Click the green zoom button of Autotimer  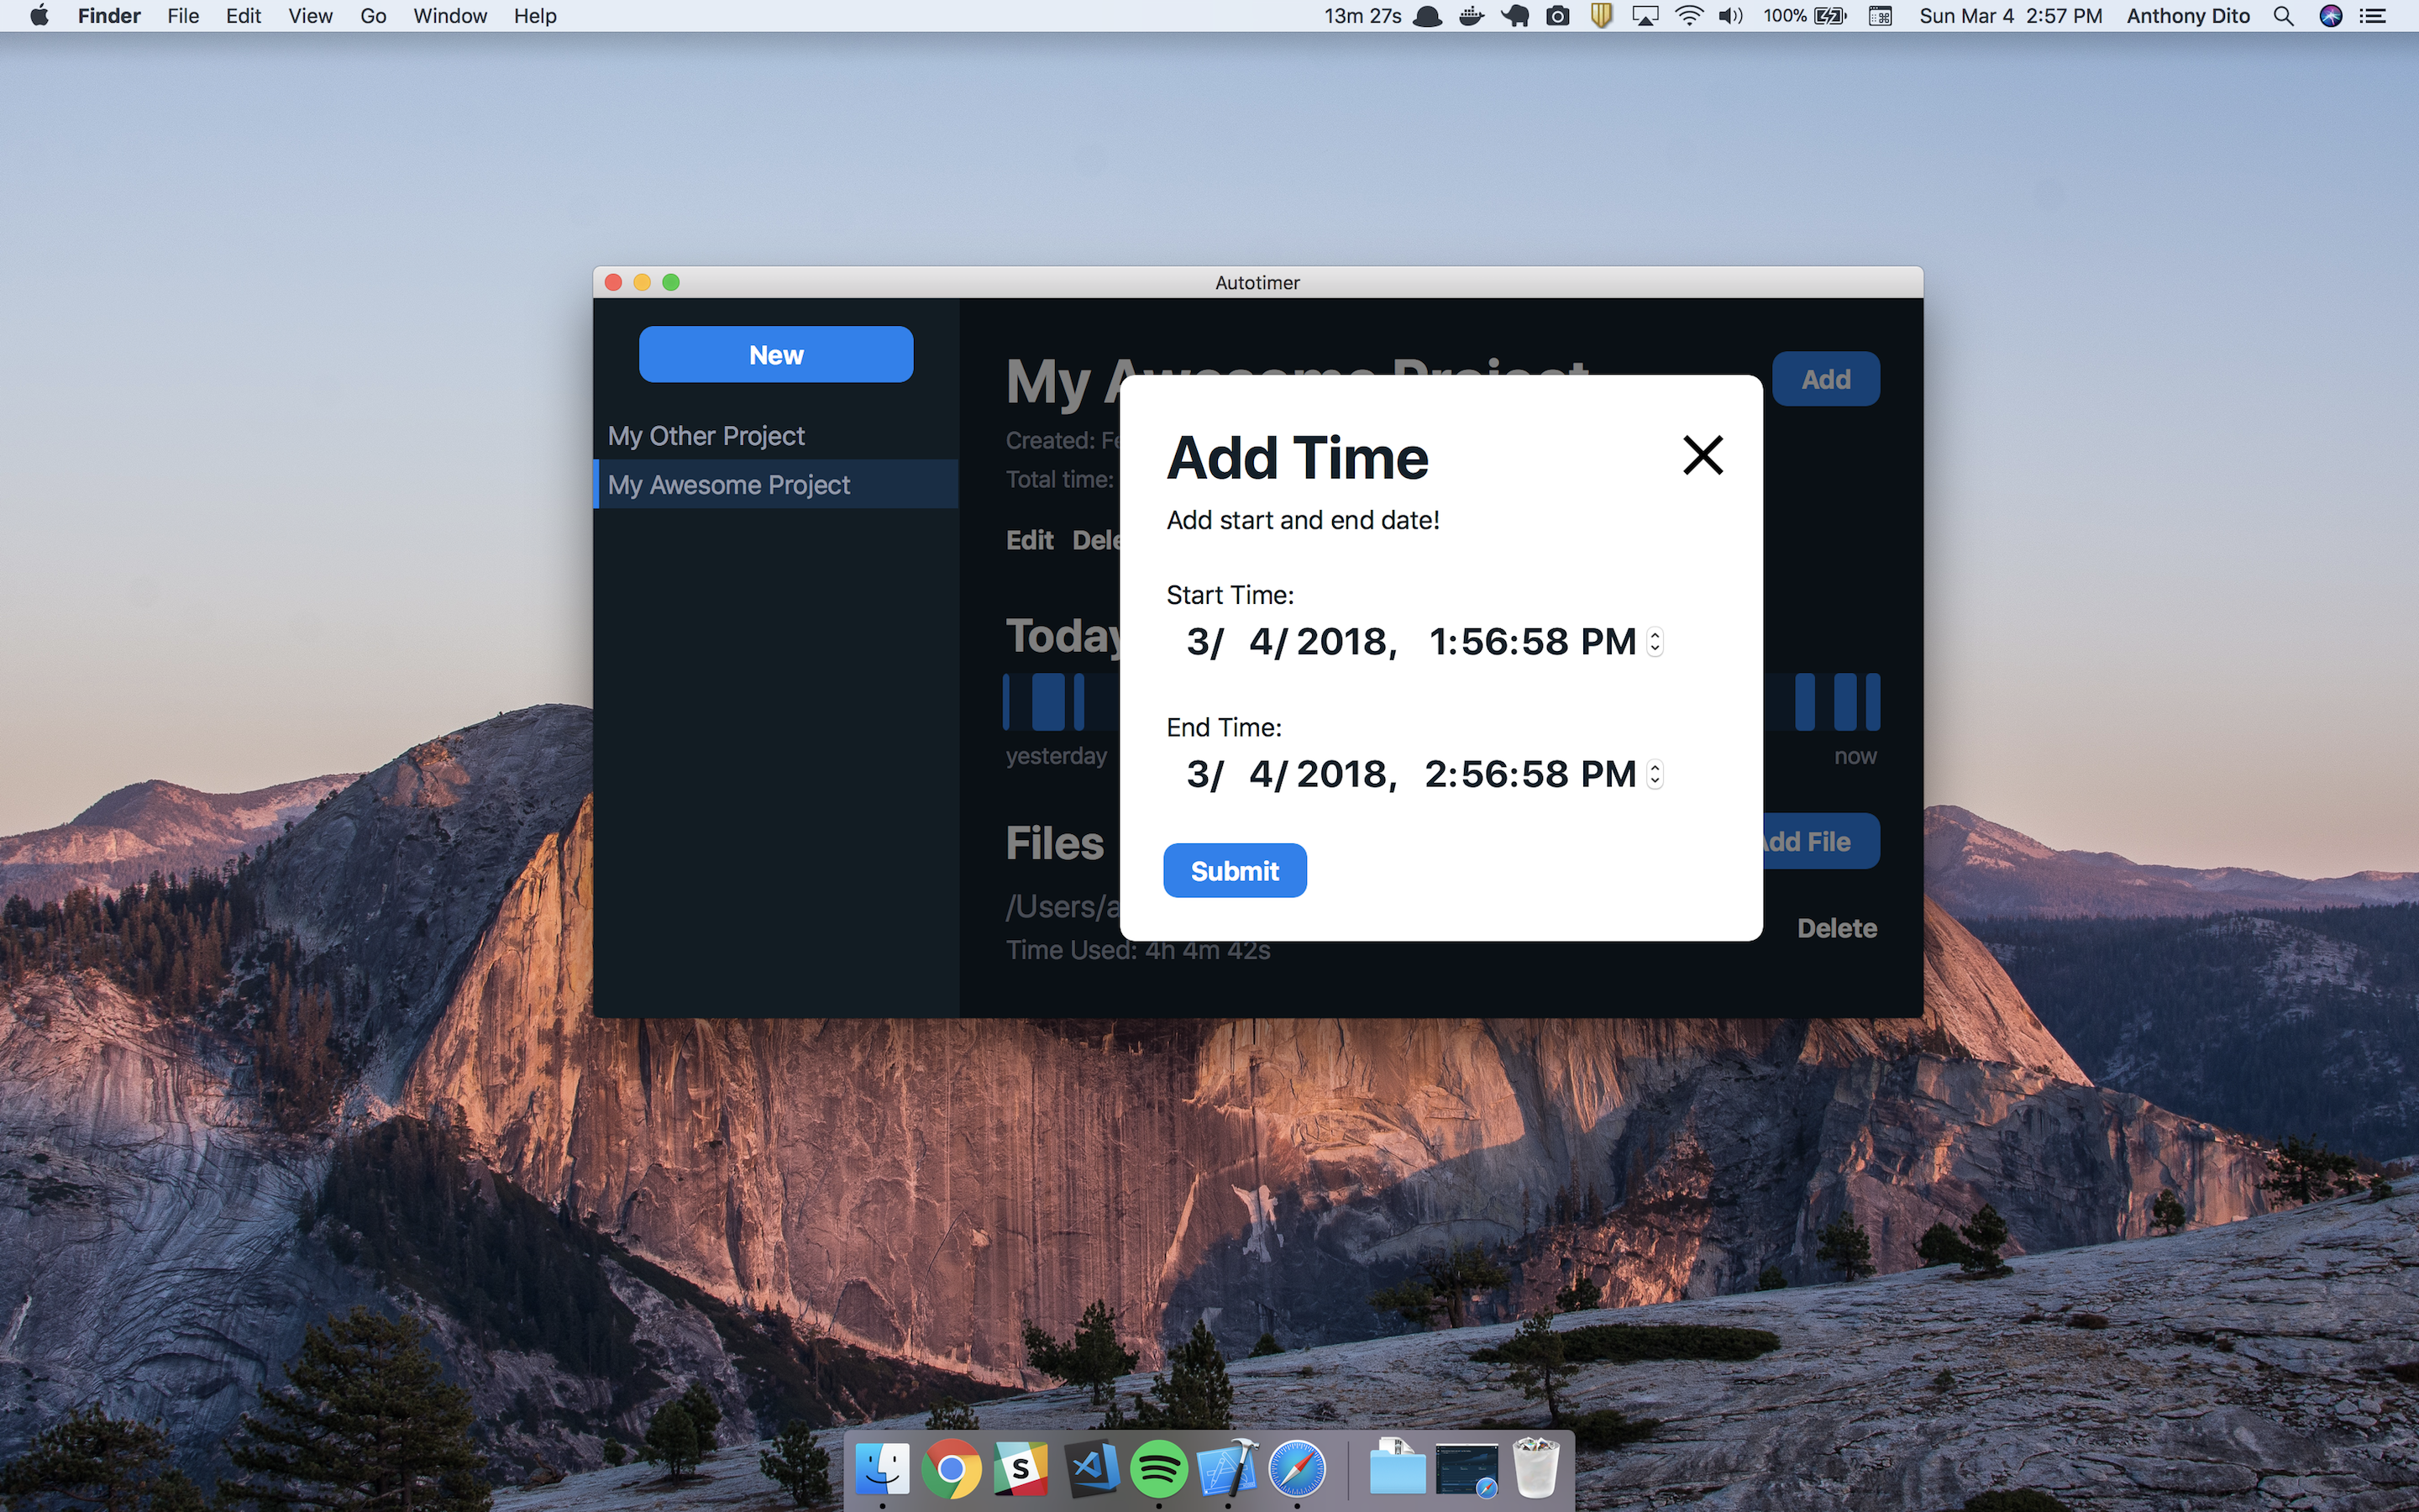coord(671,282)
